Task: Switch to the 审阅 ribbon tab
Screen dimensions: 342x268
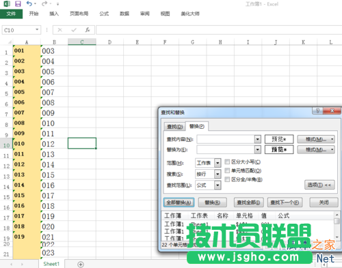Action: click(x=145, y=14)
